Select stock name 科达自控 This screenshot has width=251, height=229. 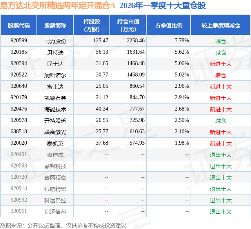pos(55,200)
